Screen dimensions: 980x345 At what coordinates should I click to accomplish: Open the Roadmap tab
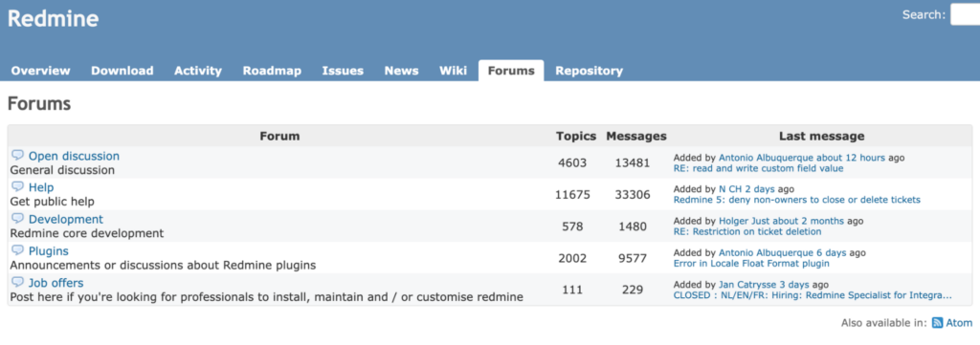(x=272, y=71)
